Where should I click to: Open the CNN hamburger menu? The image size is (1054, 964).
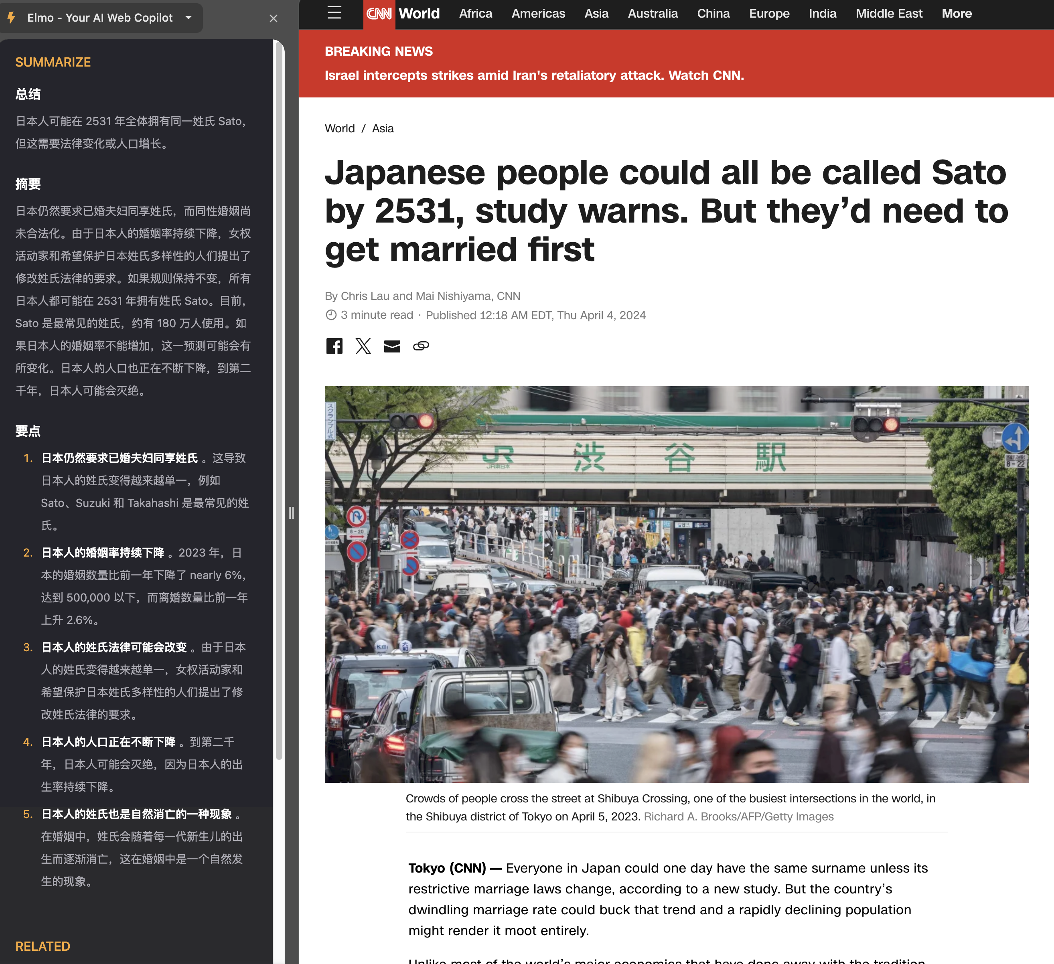tap(334, 13)
